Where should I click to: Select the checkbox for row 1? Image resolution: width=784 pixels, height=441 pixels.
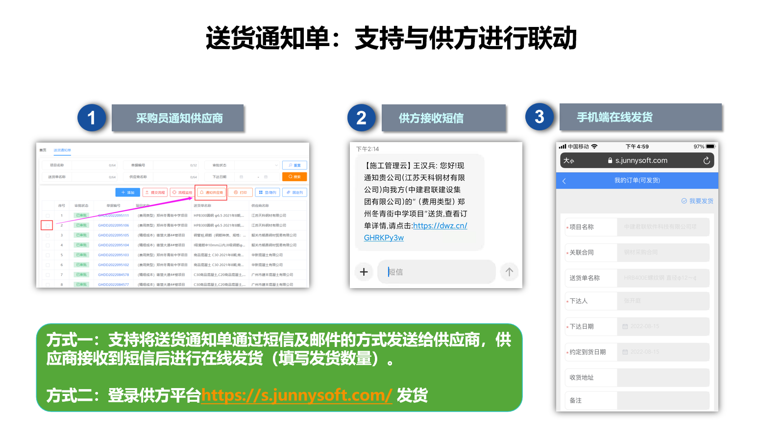pyautogui.click(x=48, y=216)
